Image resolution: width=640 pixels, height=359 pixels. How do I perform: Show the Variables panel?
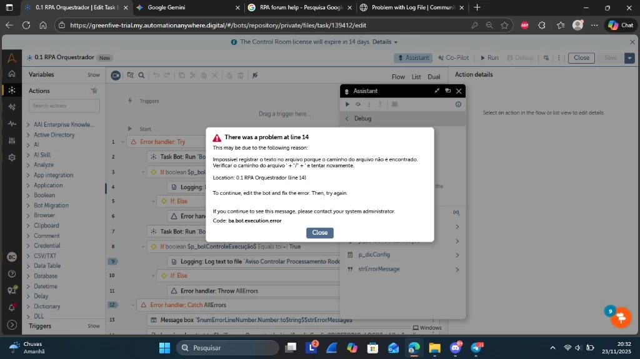tap(94, 75)
